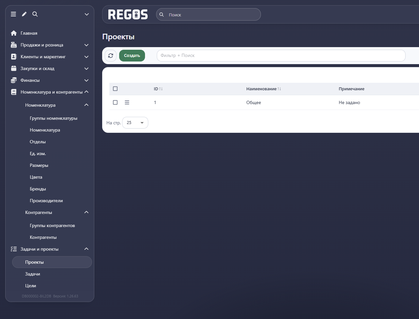The image size is (419, 319).
Task: Click the Не задано note cell
Action: [x=349, y=102]
